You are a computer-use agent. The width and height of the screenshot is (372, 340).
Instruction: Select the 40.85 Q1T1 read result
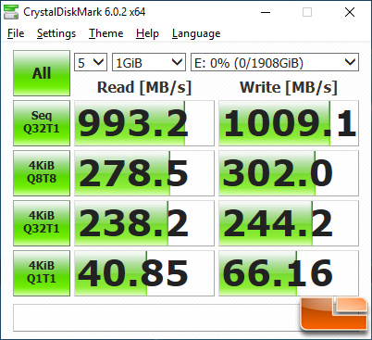[x=144, y=273]
